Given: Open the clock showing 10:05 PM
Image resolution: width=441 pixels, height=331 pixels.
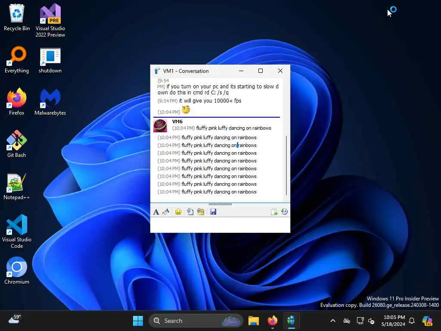Looking at the screenshot, I should pos(394,321).
